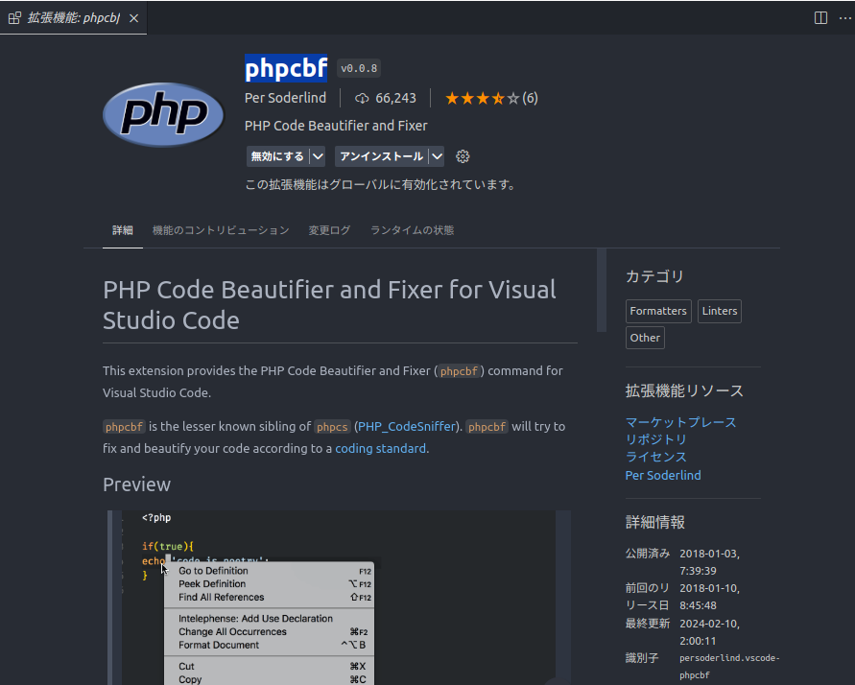This screenshot has width=855, height=685.
Task: Click the install count cloud icon
Action: [362, 98]
